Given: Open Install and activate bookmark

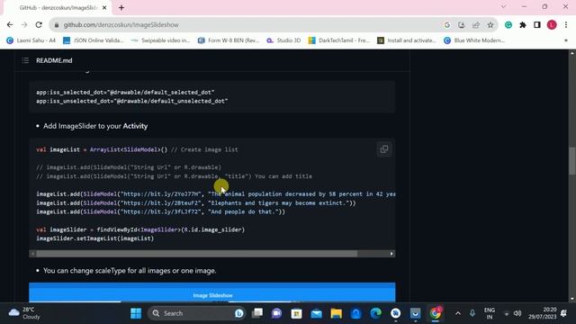Looking at the screenshot, I should pos(406,40).
